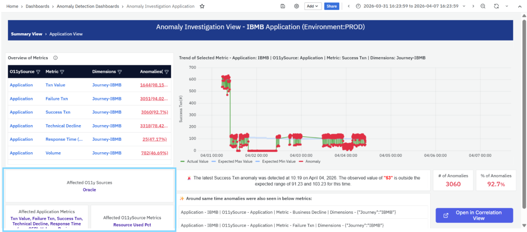
Task: Open Success Txn anomalies count link
Action: (154, 112)
